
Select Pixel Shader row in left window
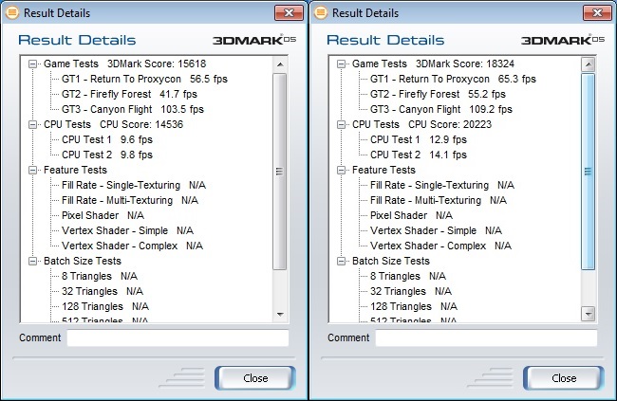(103, 215)
